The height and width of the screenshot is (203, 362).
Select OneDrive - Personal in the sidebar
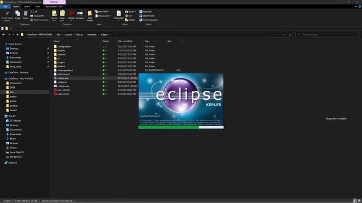[18, 73]
